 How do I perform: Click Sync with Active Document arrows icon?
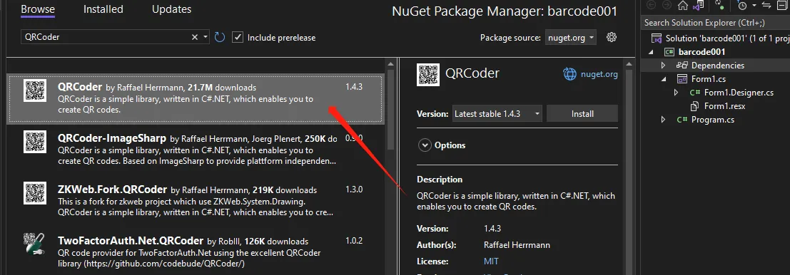[766, 6]
